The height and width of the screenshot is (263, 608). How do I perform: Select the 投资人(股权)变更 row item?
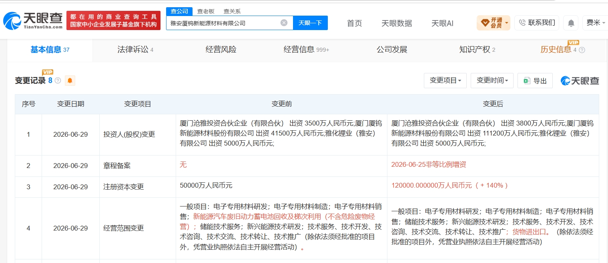(129, 135)
